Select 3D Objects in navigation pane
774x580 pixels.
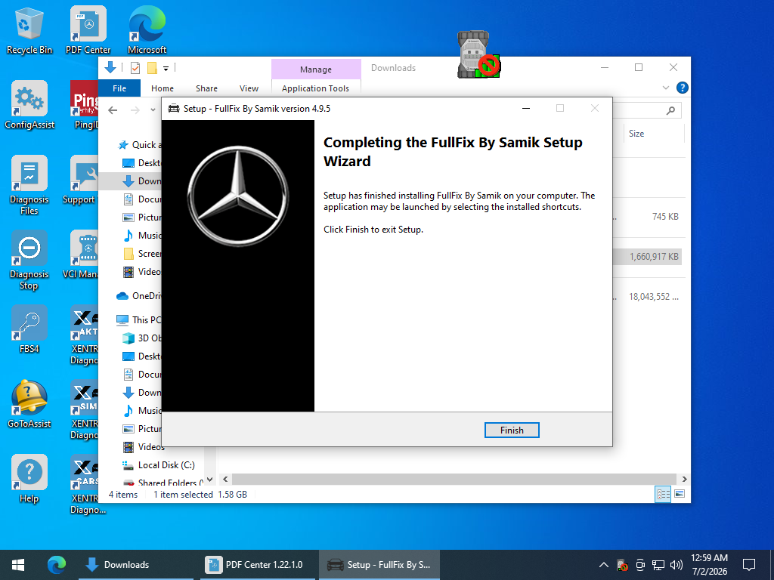pos(141,338)
